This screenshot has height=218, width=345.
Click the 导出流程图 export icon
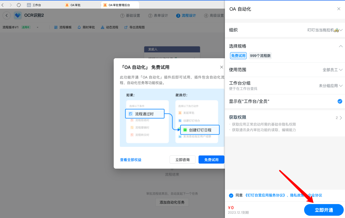(126, 27)
